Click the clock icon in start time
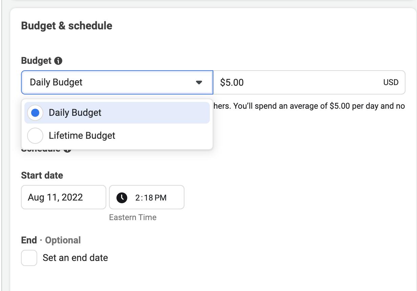417x291 pixels. [122, 197]
